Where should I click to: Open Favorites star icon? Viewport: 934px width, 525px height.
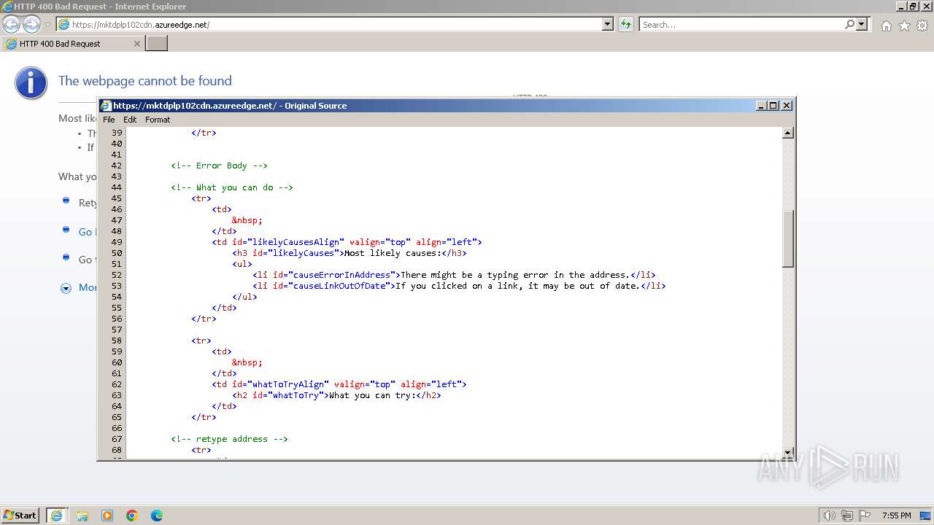(904, 26)
